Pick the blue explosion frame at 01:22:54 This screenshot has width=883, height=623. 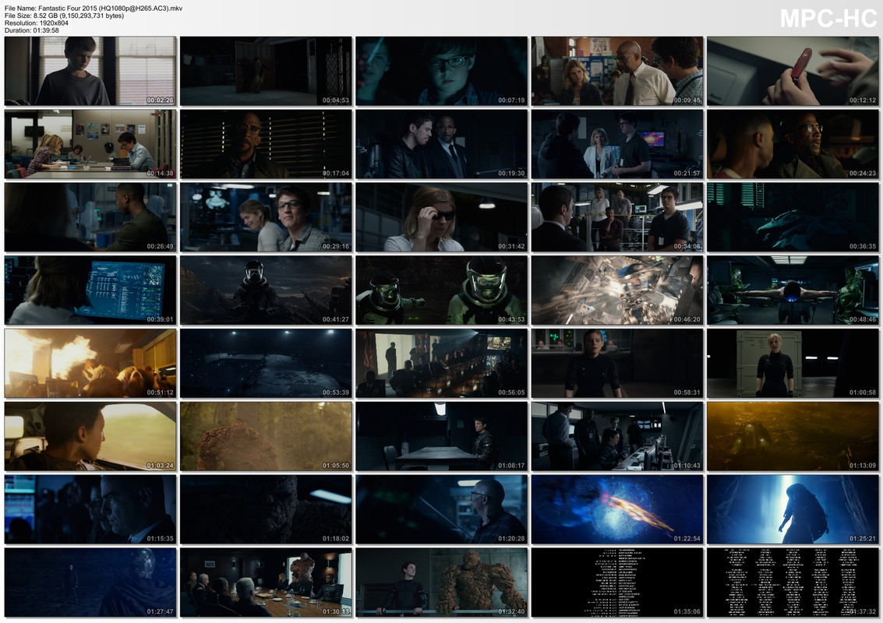tap(617, 509)
